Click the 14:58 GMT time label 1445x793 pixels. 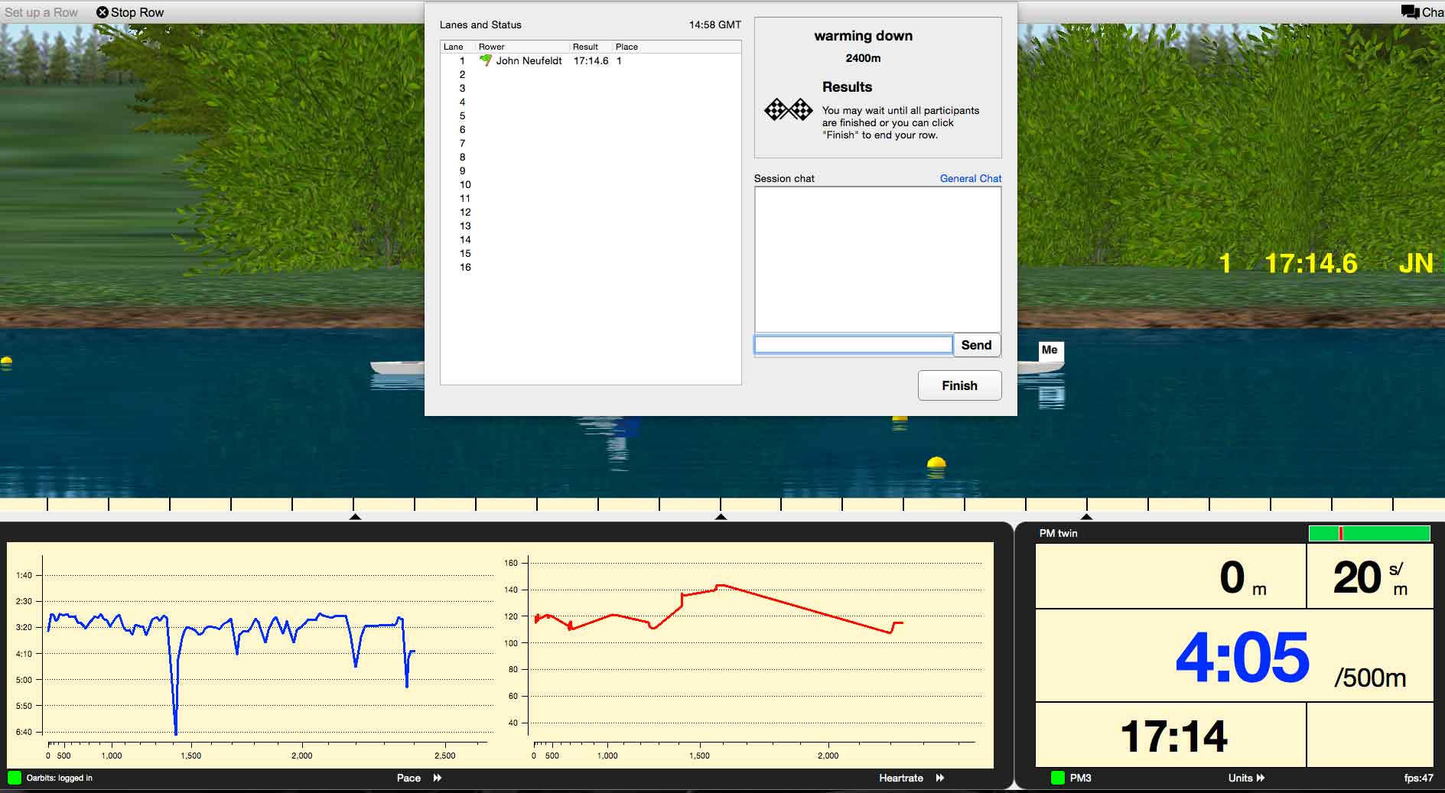click(714, 24)
